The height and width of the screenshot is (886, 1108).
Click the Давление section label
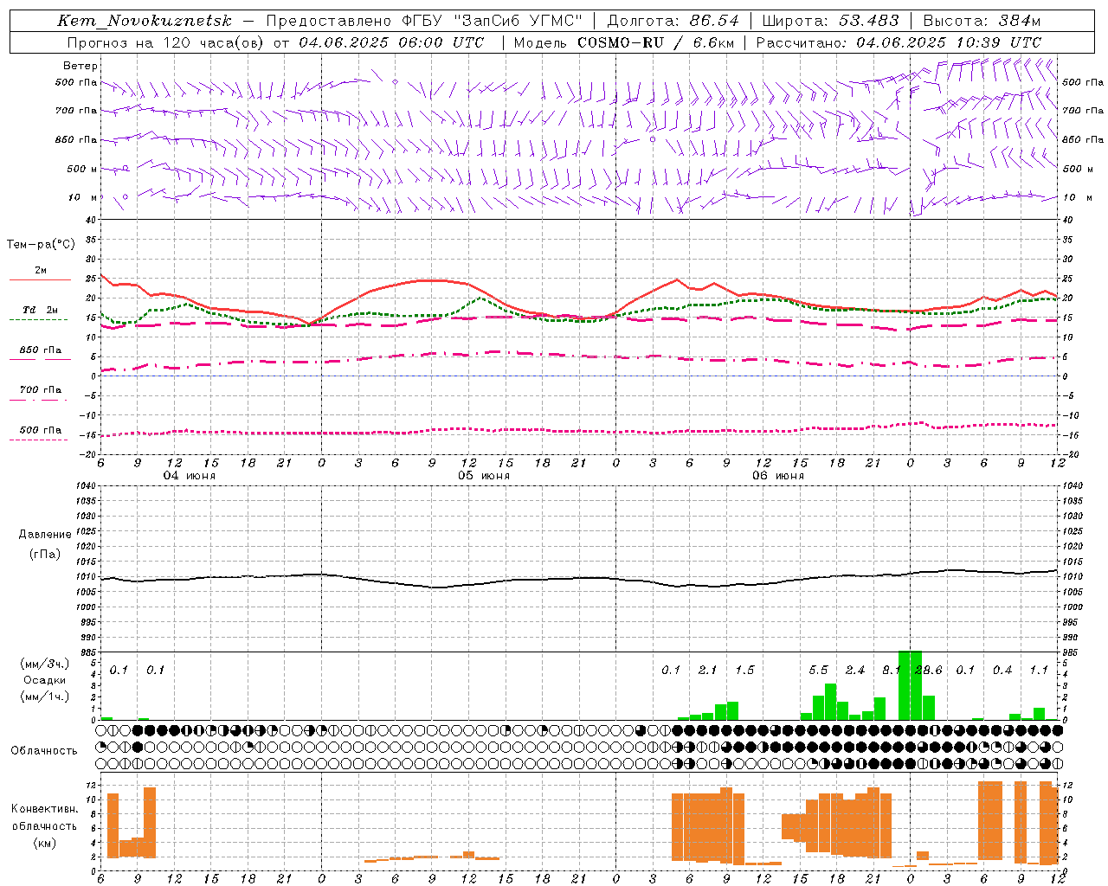[x=45, y=535]
